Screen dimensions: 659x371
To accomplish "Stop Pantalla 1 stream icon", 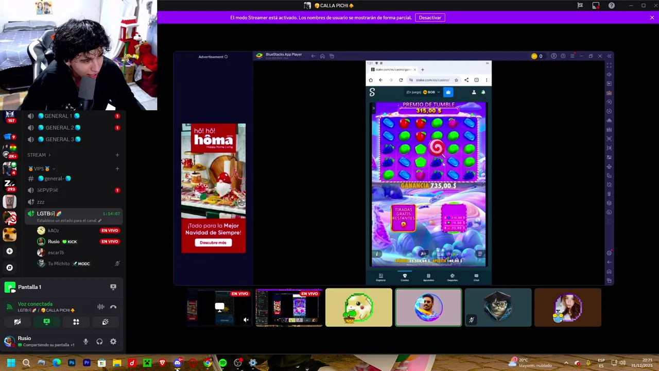I will coord(113,287).
